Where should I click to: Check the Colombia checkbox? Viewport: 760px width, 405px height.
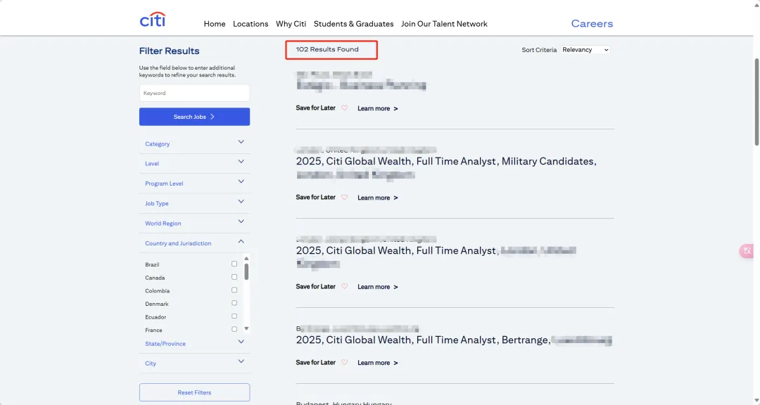[234, 290]
